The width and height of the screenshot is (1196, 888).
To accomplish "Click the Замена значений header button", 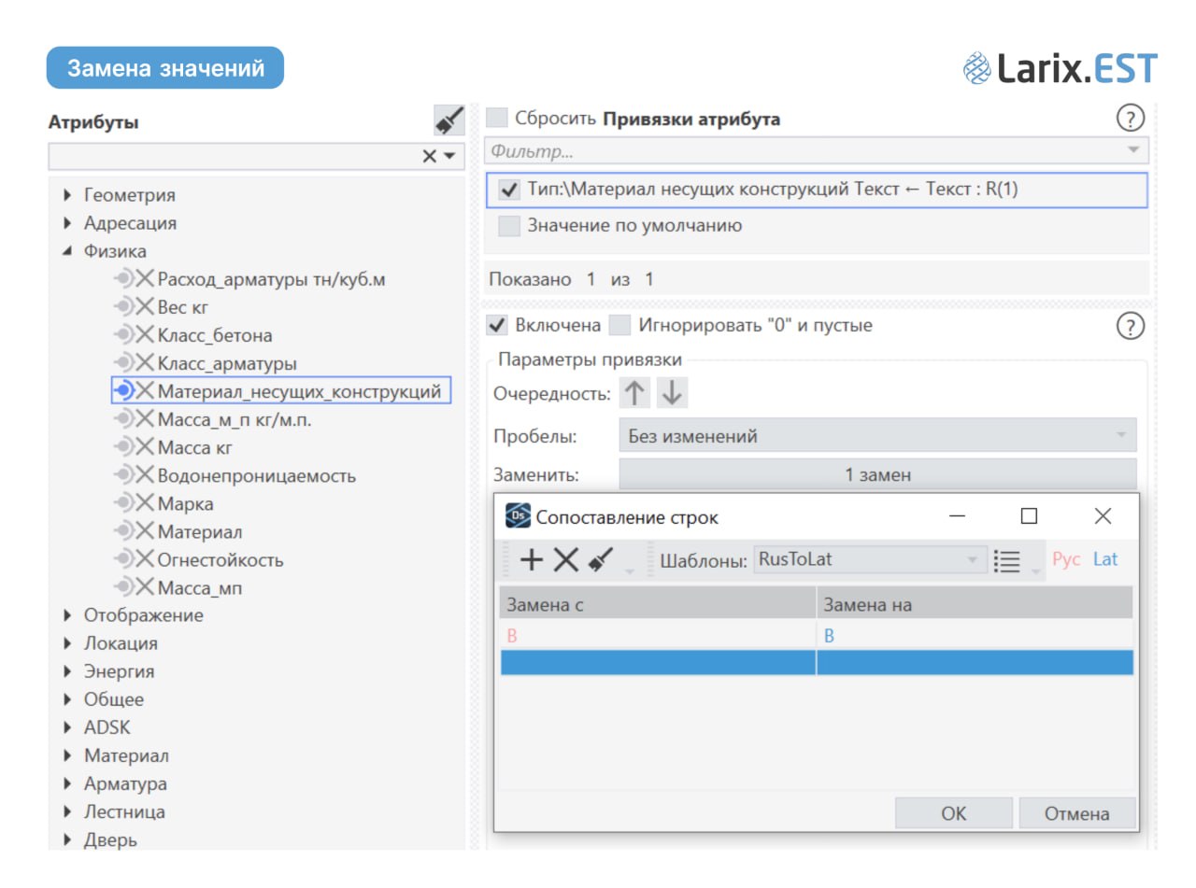I will click(x=165, y=68).
